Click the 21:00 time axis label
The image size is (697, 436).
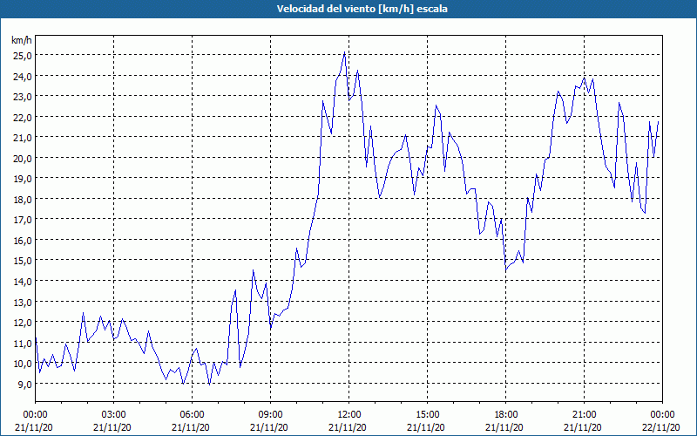pos(584,415)
